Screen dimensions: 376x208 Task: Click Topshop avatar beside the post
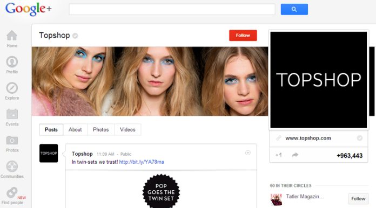tap(49, 153)
